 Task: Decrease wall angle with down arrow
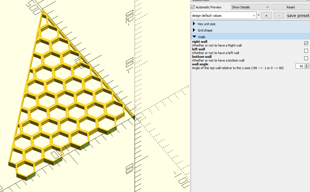tap(307, 67)
